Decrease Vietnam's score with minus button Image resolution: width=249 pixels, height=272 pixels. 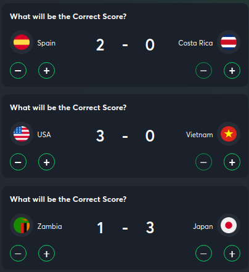point(203,162)
